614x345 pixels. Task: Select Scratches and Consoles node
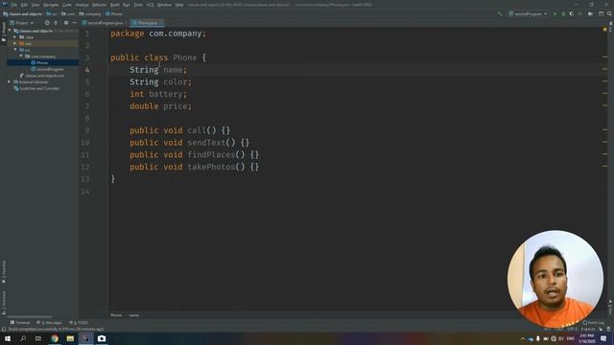coord(39,88)
